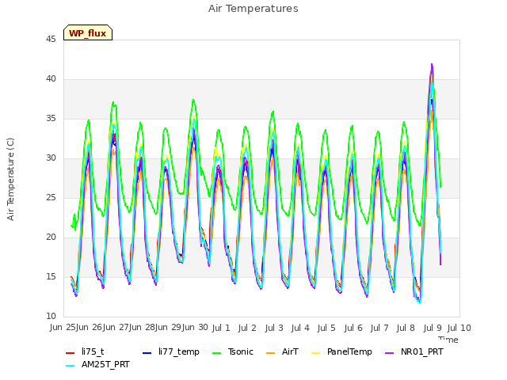Toggle the li75_t legend entry
This screenshot has width=507, height=380.
coord(85,351)
